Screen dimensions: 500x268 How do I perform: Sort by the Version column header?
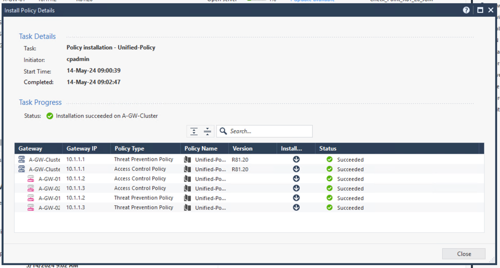point(242,148)
